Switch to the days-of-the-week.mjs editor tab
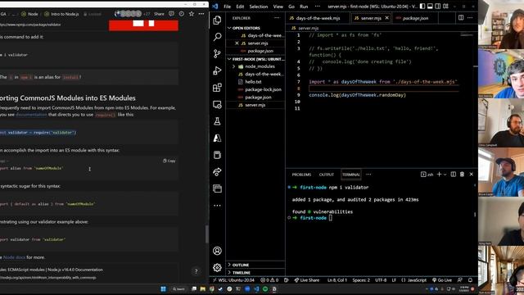 (318, 18)
